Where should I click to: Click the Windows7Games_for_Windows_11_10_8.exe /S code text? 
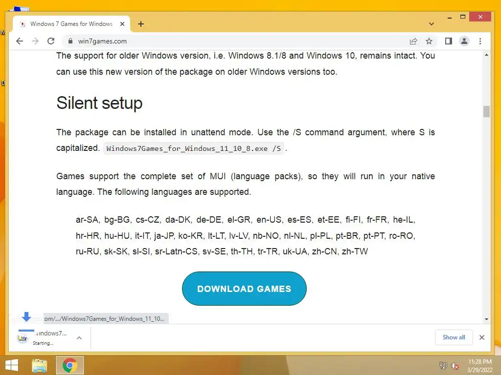(194, 148)
